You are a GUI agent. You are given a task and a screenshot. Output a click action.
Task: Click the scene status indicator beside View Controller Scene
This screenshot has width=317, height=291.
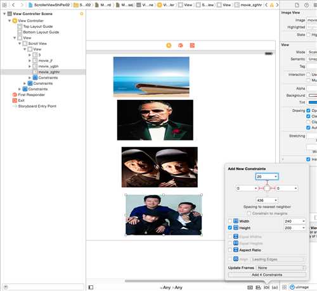pos(82,14)
